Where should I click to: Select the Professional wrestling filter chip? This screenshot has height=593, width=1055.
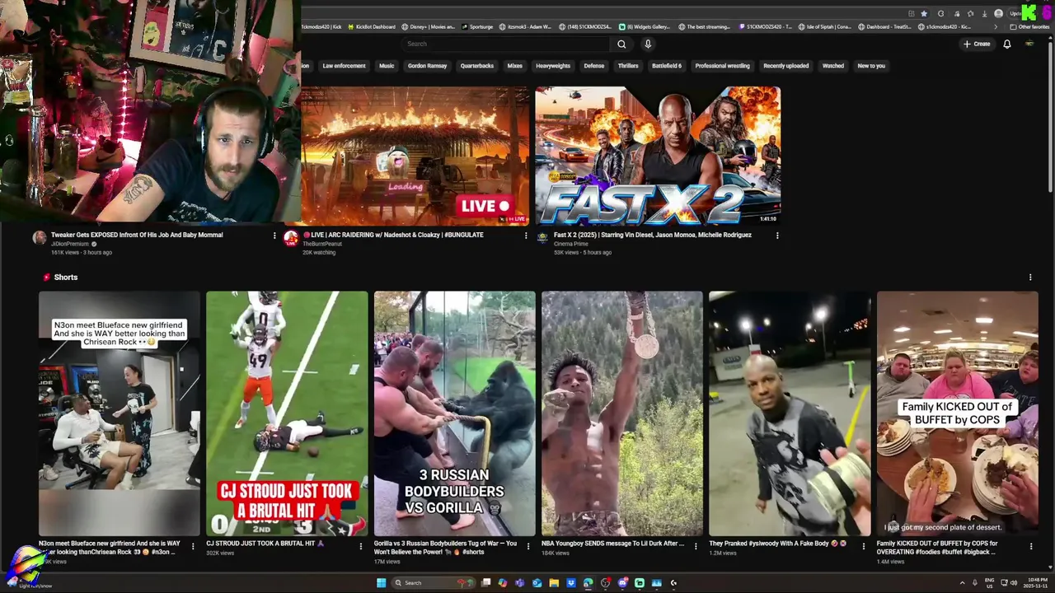coord(722,66)
